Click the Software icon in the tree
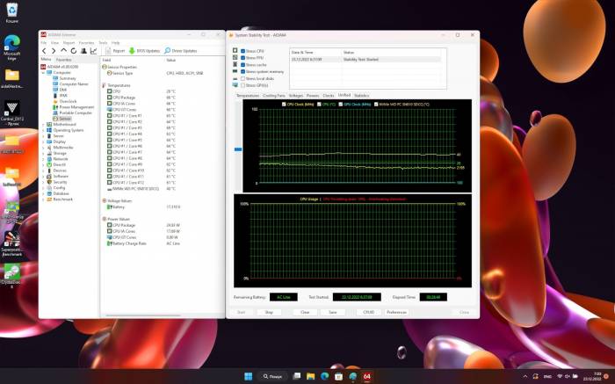 click(x=49, y=177)
